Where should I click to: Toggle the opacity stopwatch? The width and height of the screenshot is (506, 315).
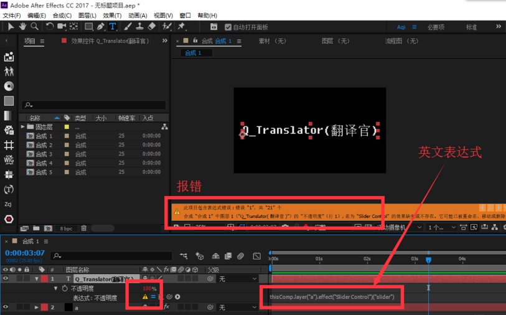pyautogui.click(x=65, y=288)
